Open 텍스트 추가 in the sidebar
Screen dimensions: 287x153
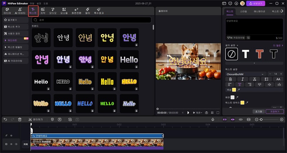point(16,27)
